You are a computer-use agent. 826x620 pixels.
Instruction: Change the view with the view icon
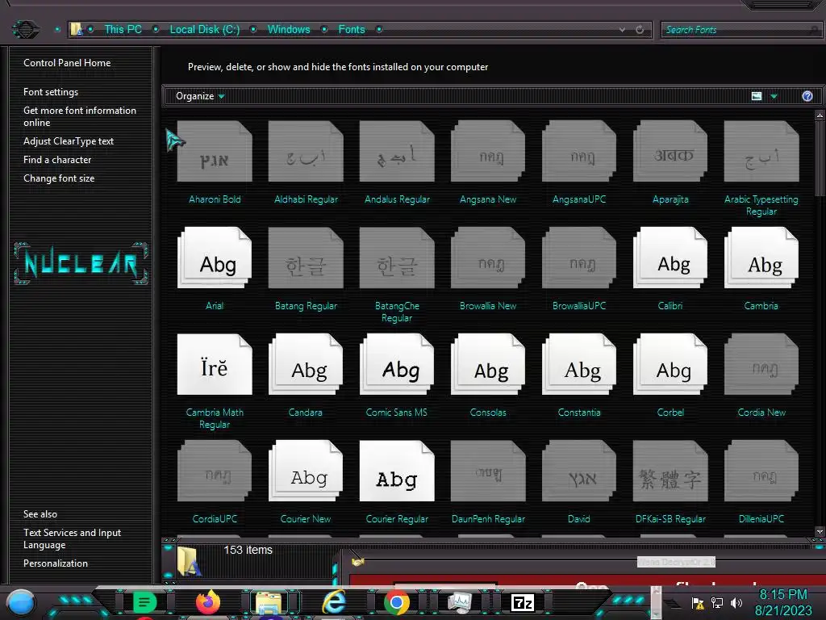757,96
